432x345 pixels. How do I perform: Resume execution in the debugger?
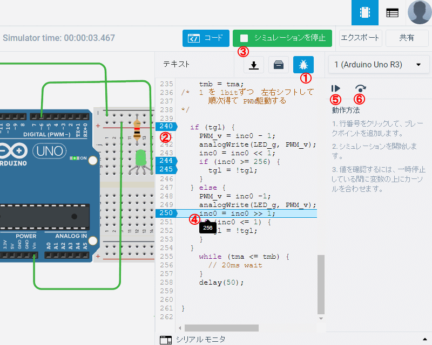[x=336, y=88]
